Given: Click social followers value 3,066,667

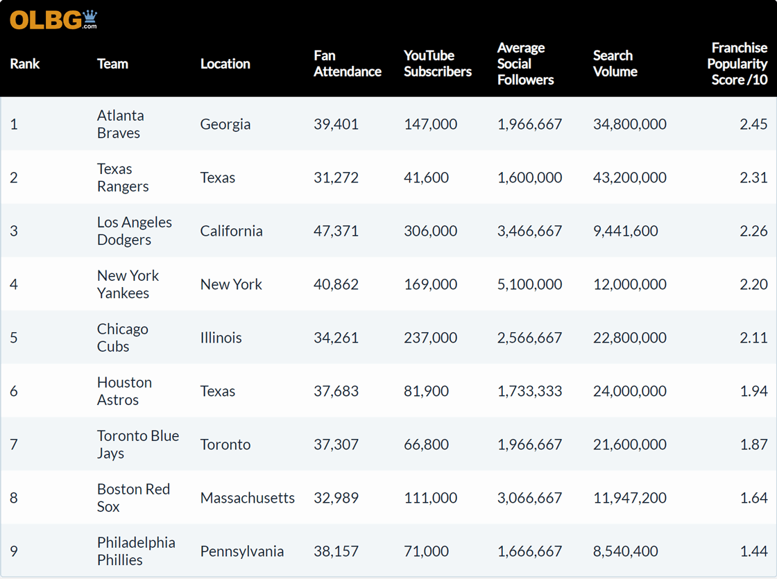Looking at the screenshot, I should [x=530, y=498].
